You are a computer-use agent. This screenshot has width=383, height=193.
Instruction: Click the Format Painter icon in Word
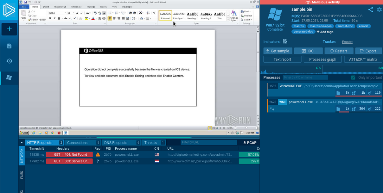29,20
